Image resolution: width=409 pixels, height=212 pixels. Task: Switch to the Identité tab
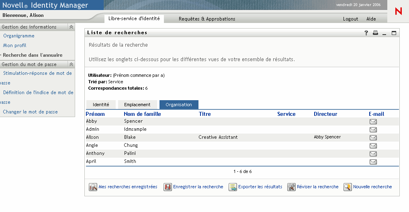(x=101, y=105)
